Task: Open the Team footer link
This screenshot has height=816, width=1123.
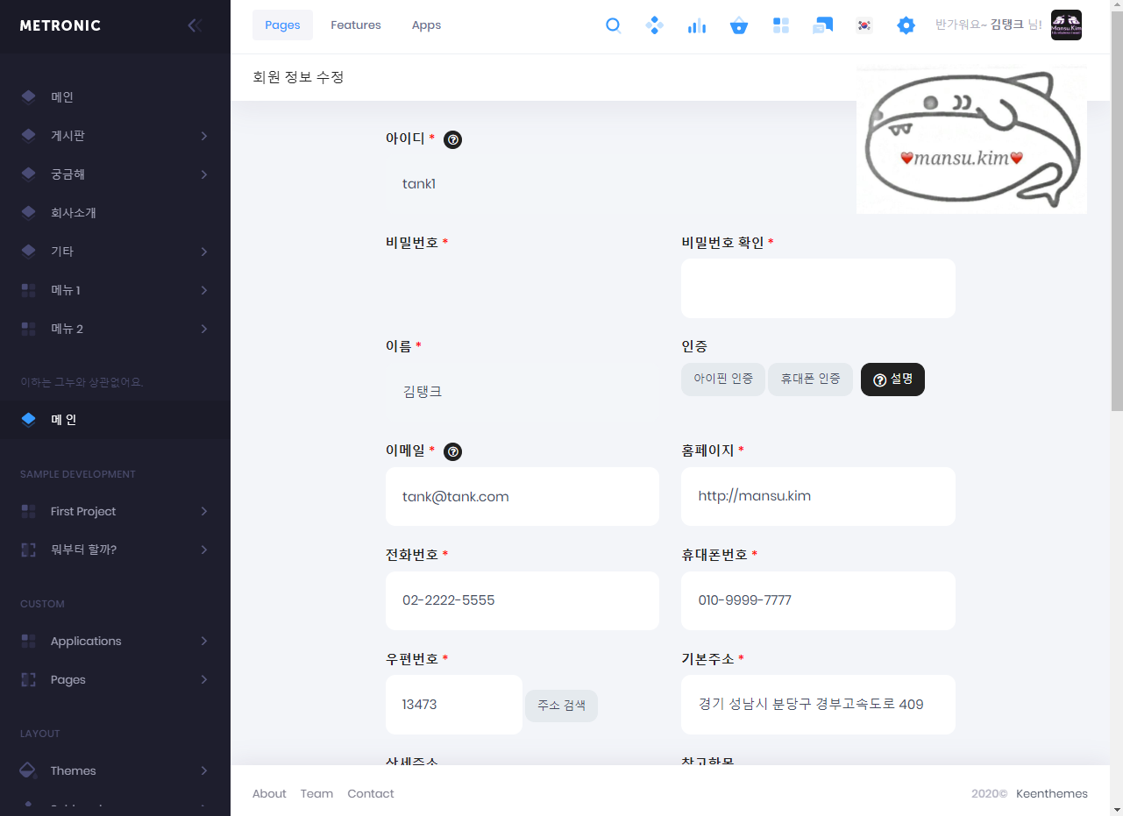Action: 316,793
